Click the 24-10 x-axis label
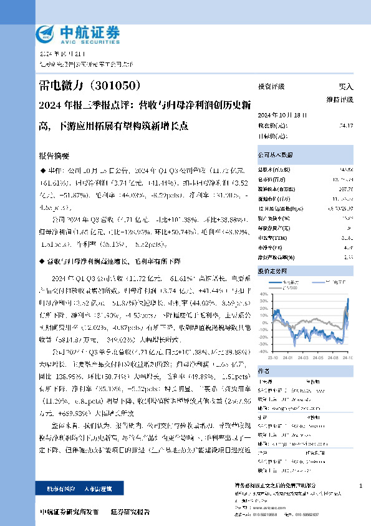This screenshot has width=371, height=526. 347,358
